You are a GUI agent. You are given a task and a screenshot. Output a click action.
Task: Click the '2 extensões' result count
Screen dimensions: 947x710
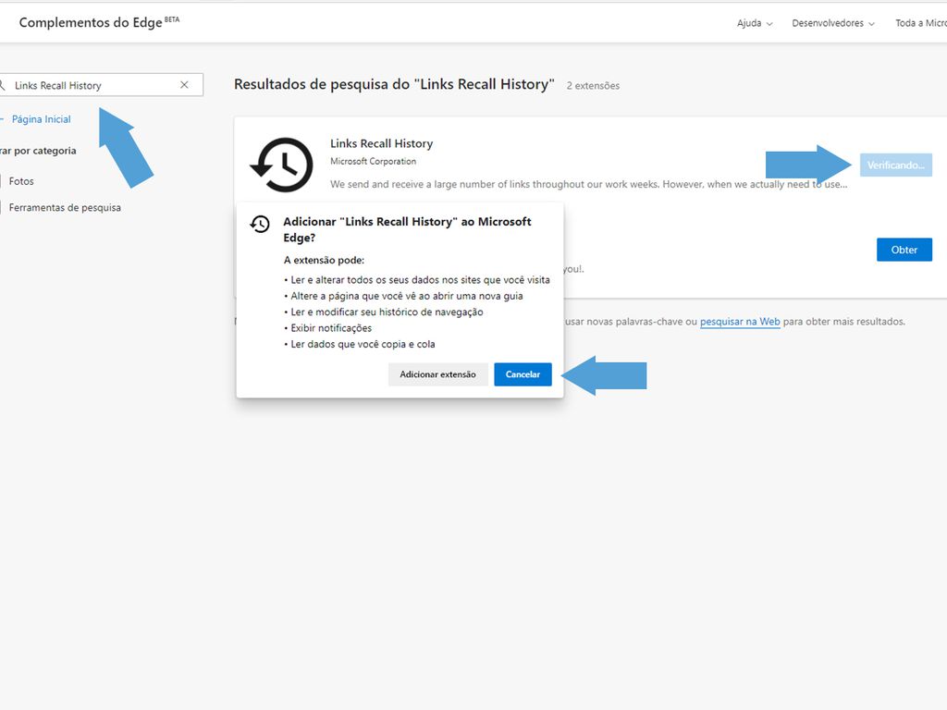pyautogui.click(x=593, y=86)
